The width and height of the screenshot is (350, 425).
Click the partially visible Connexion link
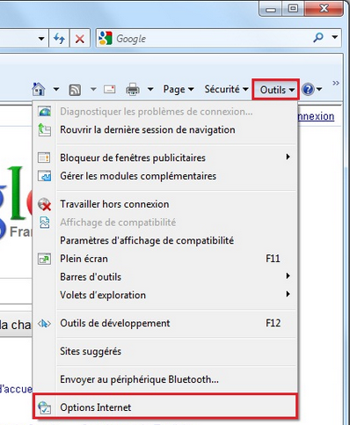point(316,116)
